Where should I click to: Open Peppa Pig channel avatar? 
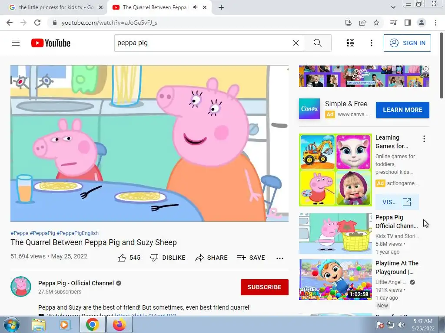click(21, 287)
